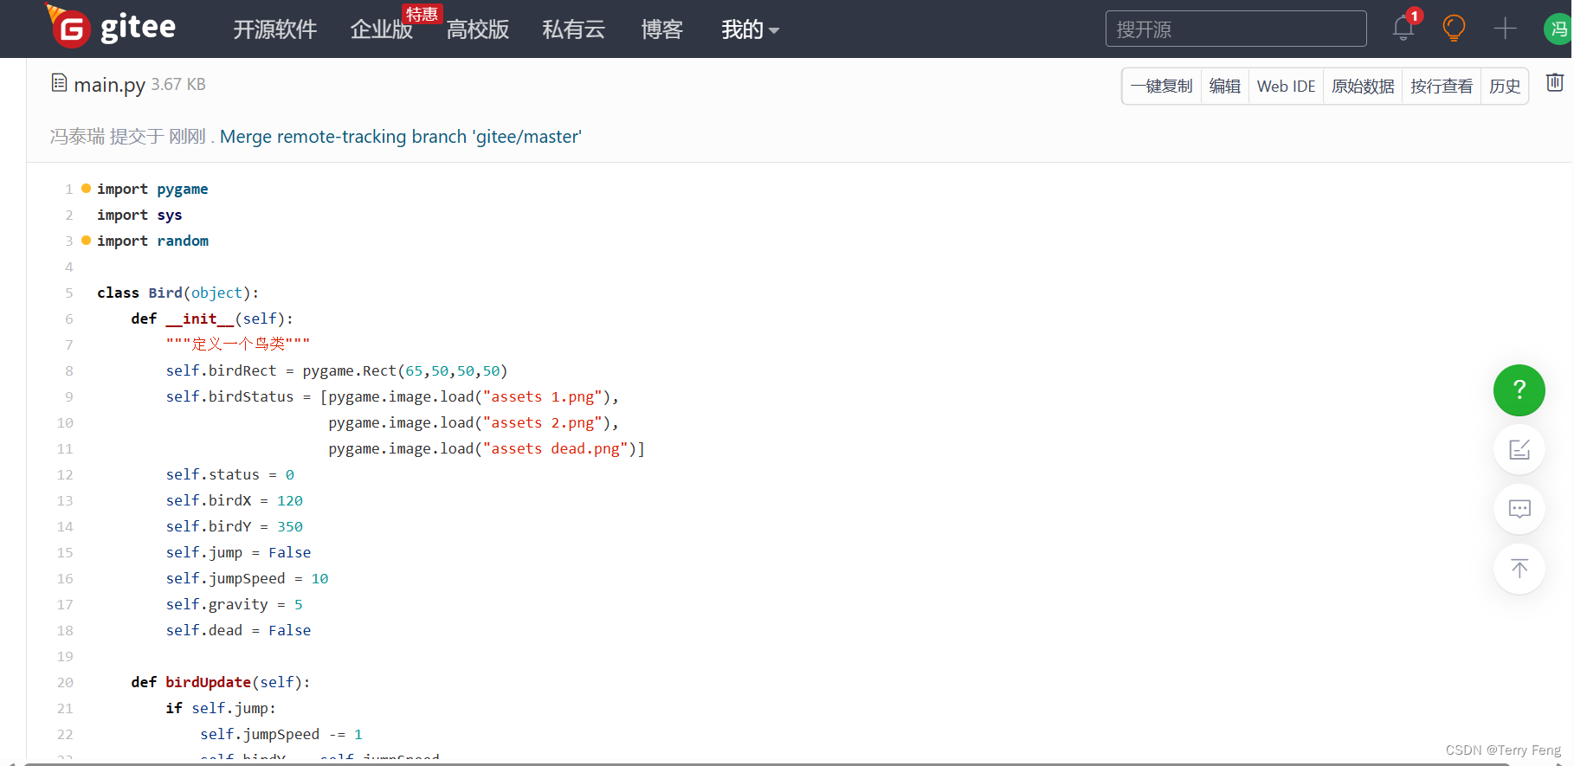Open 博客 in navigation
This screenshot has width=1574, height=766.
coord(661,29)
